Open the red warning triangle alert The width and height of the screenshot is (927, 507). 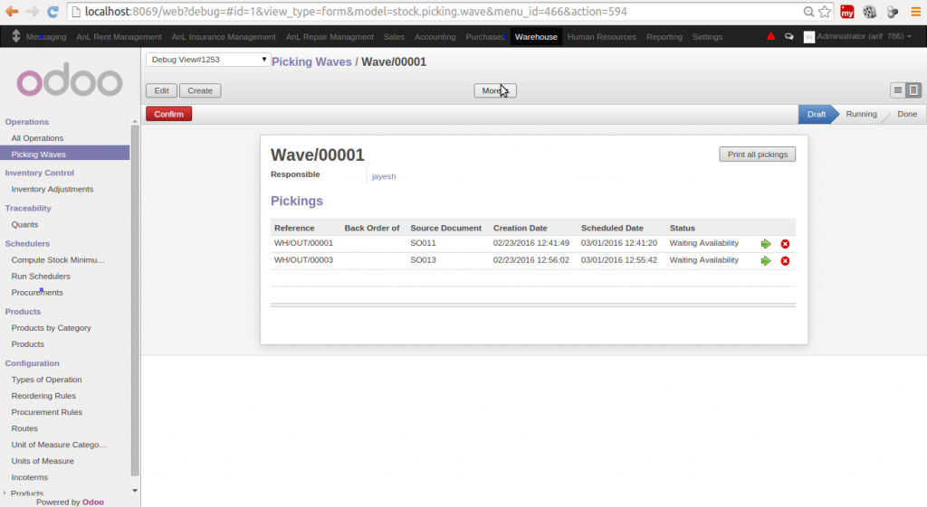[x=770, y=37]
